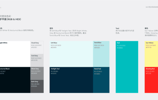Select the Soft Blue swatch
The image size is (158, 100).
tap(71, 54)
